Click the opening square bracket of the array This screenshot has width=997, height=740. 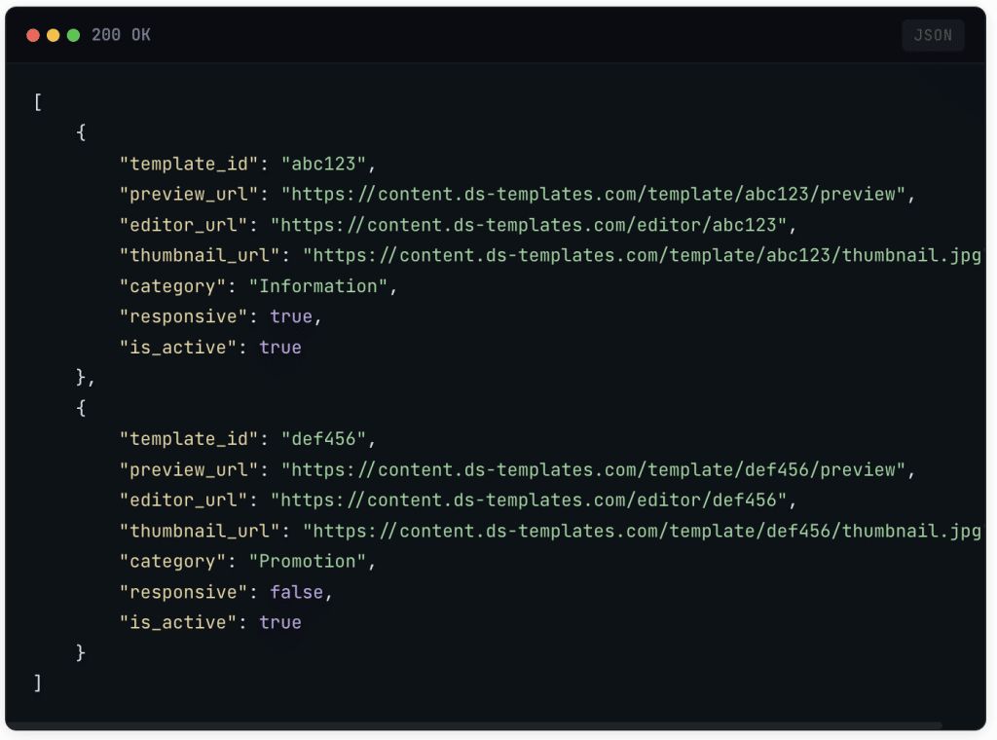pyautogui.click(x=38, y=102)
